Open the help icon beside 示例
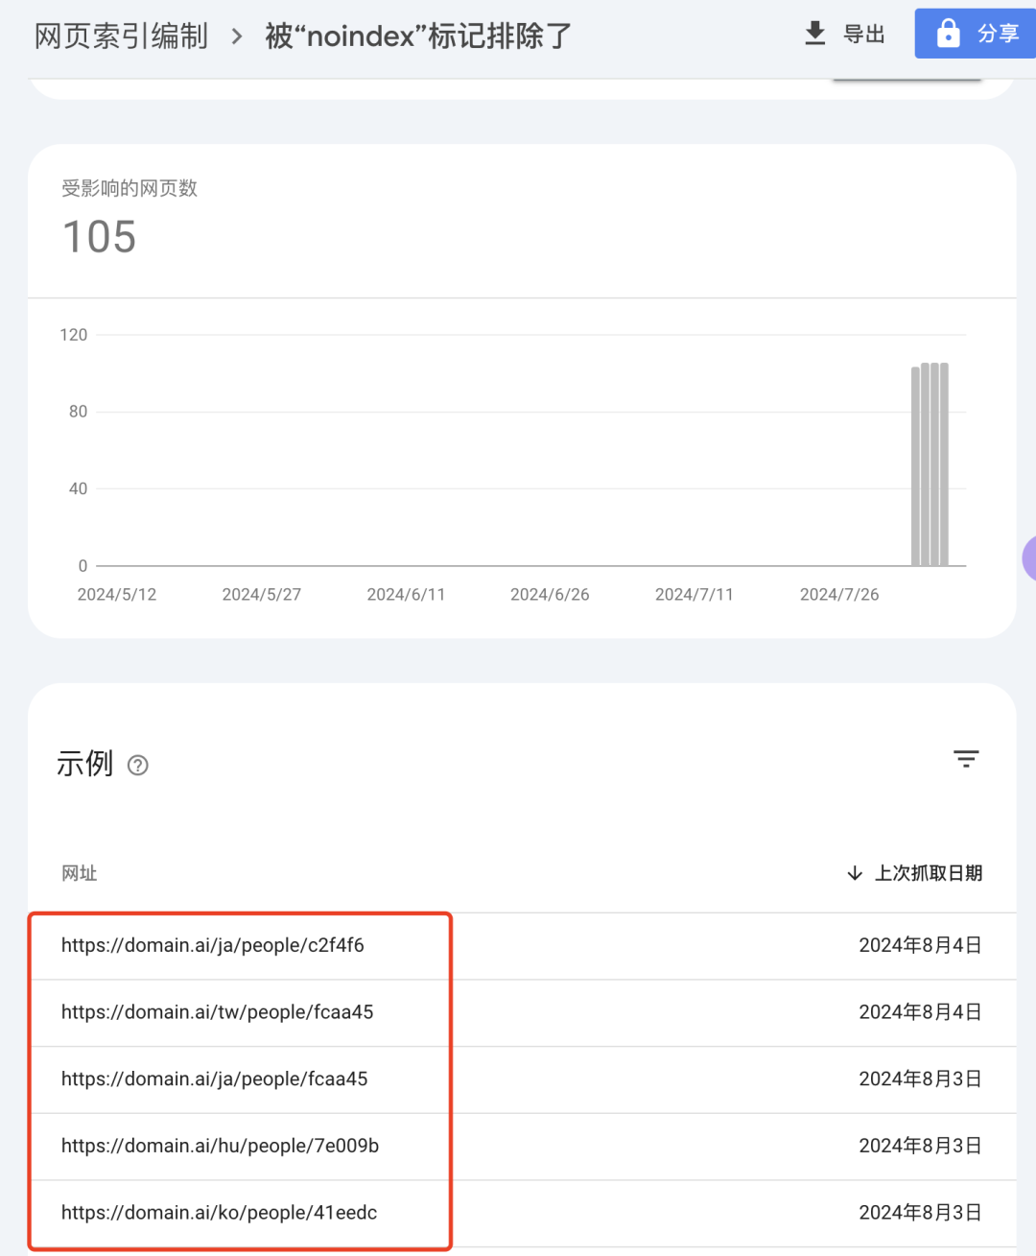1036x1256 pixels. click(x=138, y=765)
